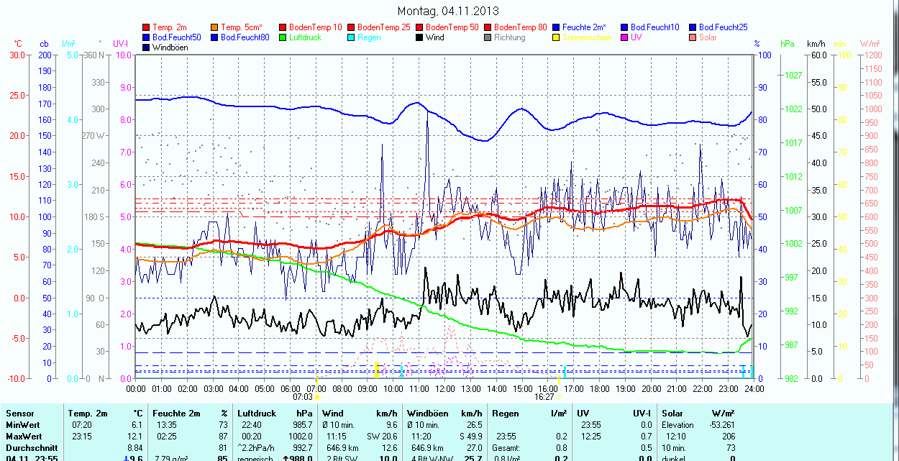
Task: Click the Sensor header in data table
Action: click(x=19, y=414)
